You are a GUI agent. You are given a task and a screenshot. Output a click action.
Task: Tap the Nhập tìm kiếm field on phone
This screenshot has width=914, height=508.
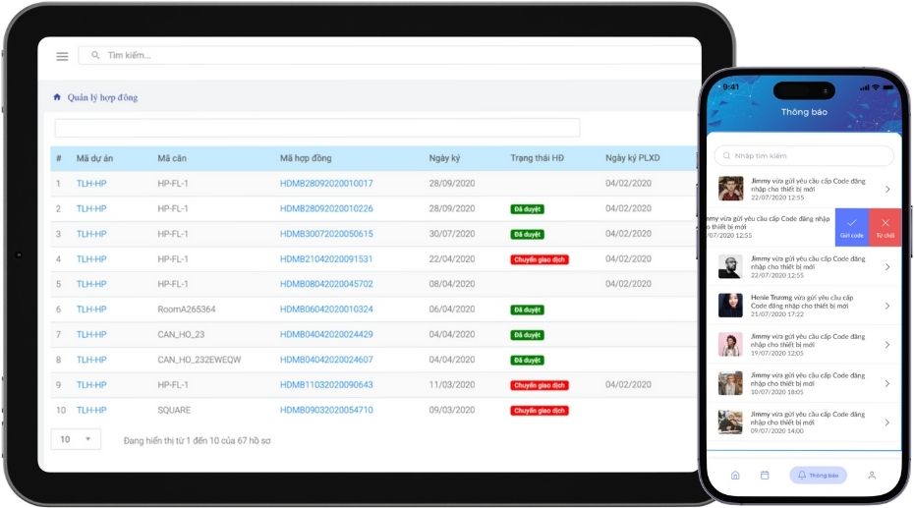coord(804,155)
